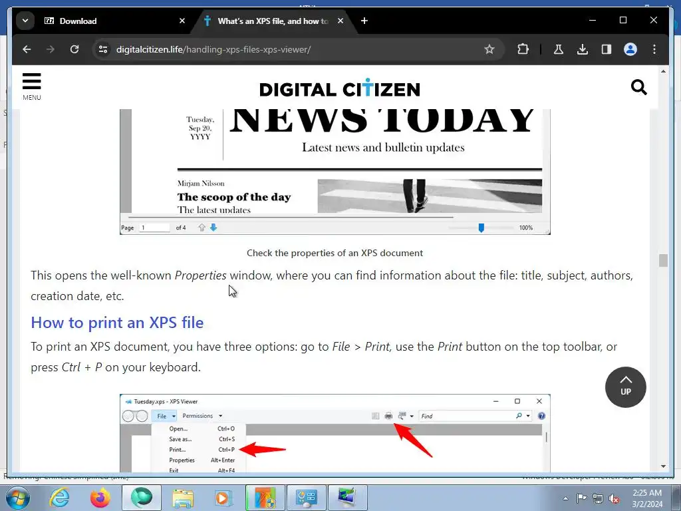681x511 pixels.
Task: Click the vertical scrollbar thumb
Action: click(663, 260)
